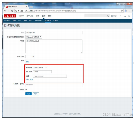Click the 名称 field containing zidongfaxian
The image size is (134, 118).
54,33
